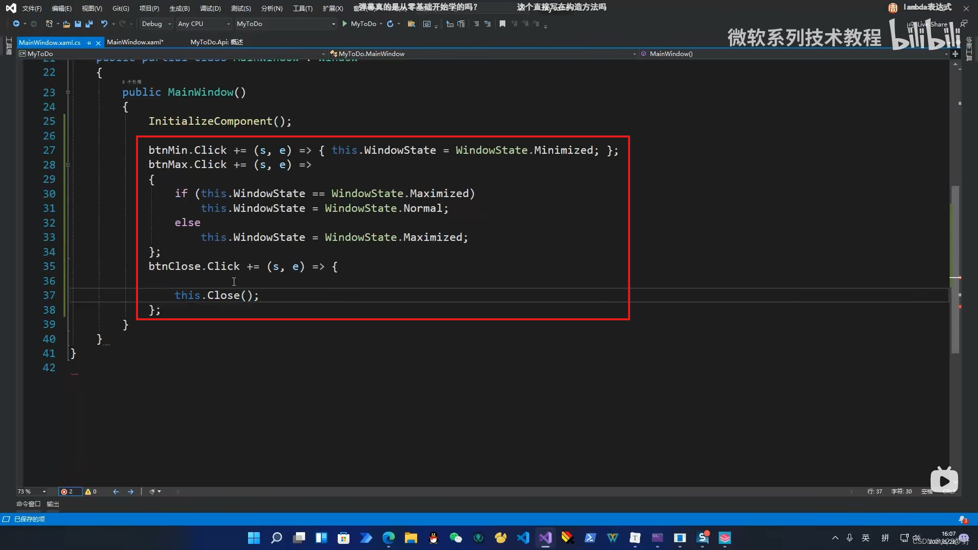The image size is (978, 550).
Task: Click the Save All toolbar icon
Action: [89, 24]
